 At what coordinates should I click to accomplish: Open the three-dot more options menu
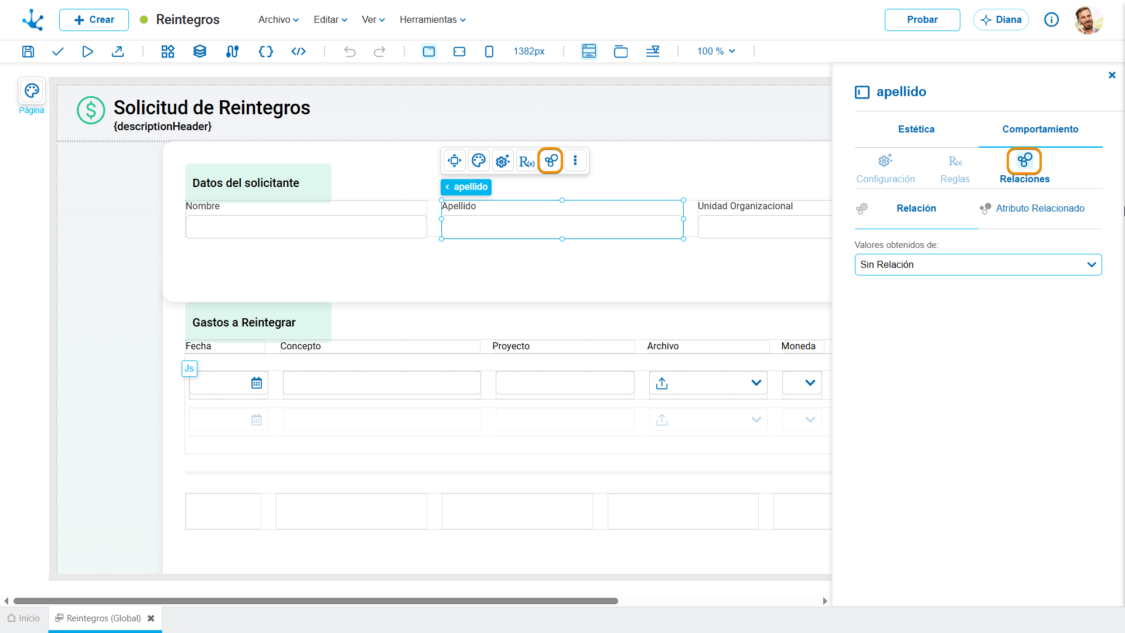[x=575, y=161]
